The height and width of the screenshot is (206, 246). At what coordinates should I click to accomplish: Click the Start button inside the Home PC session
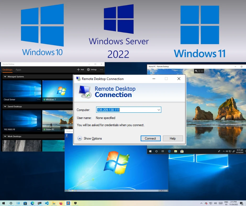click(x=150, y=151)
